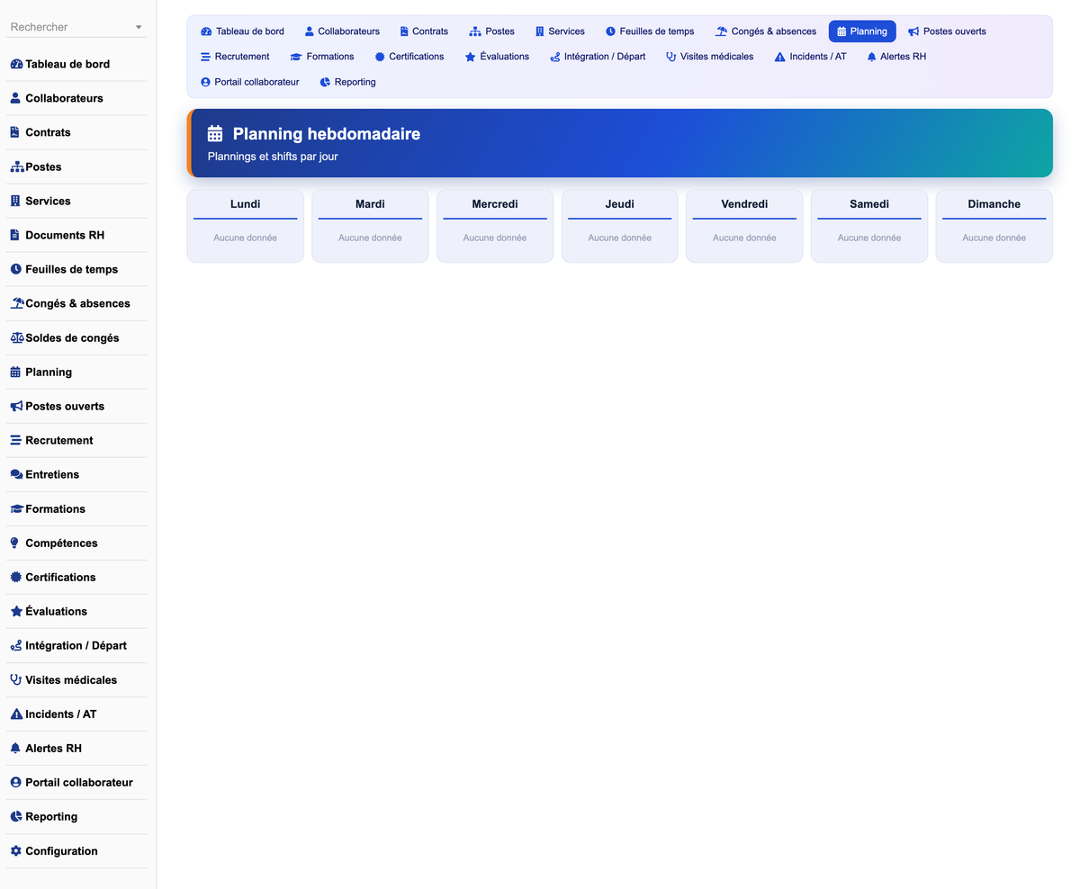Click the Jeudi day column header
1080x889 pixels.
[619, 204]
